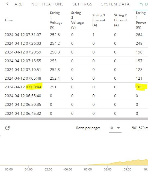Select the PV D tab
Viewport: 148px width, 174px height.
tap(143, 4)
